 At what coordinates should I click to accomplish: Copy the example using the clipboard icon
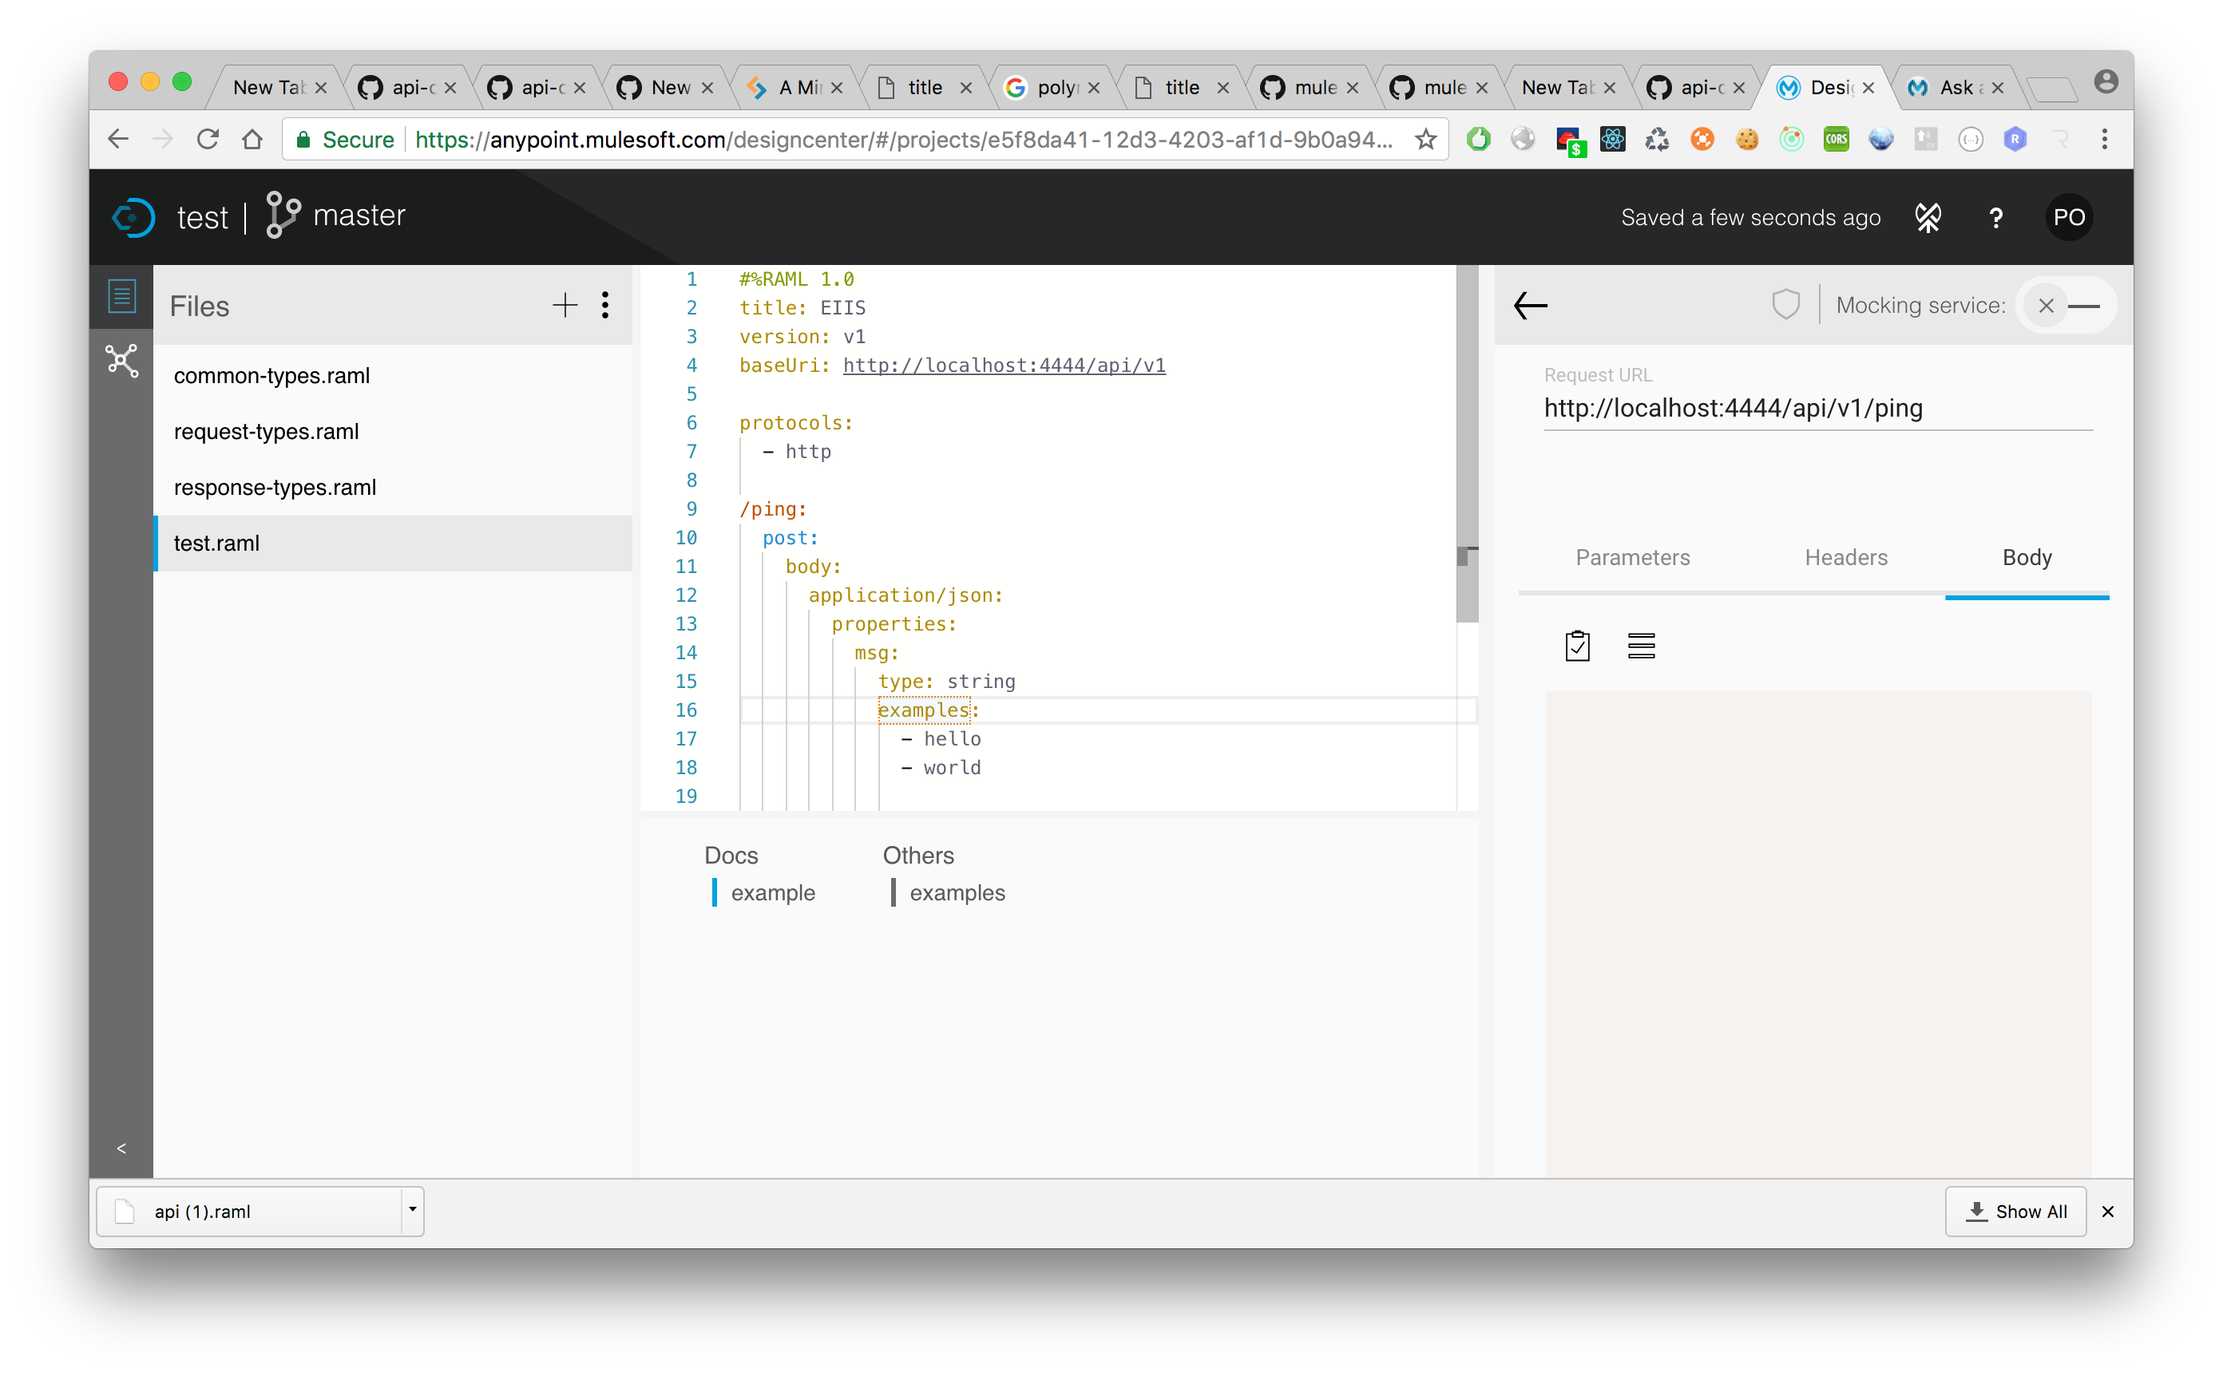[x=1578, y=645]
